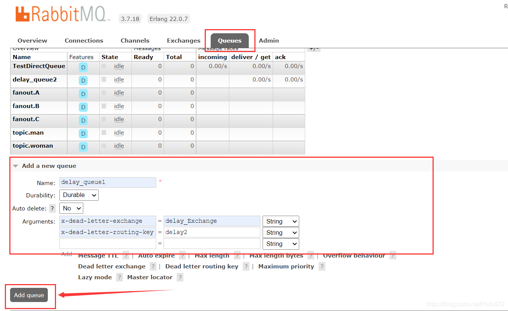Click the idle state of TestDirectQueue
508x311 pixels.
[119, 66]
